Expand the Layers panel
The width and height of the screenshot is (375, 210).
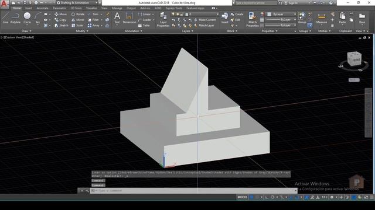tap(187, 31)
